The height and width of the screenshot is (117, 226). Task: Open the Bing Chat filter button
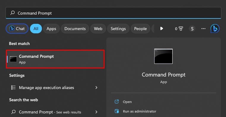pos(17,29)
